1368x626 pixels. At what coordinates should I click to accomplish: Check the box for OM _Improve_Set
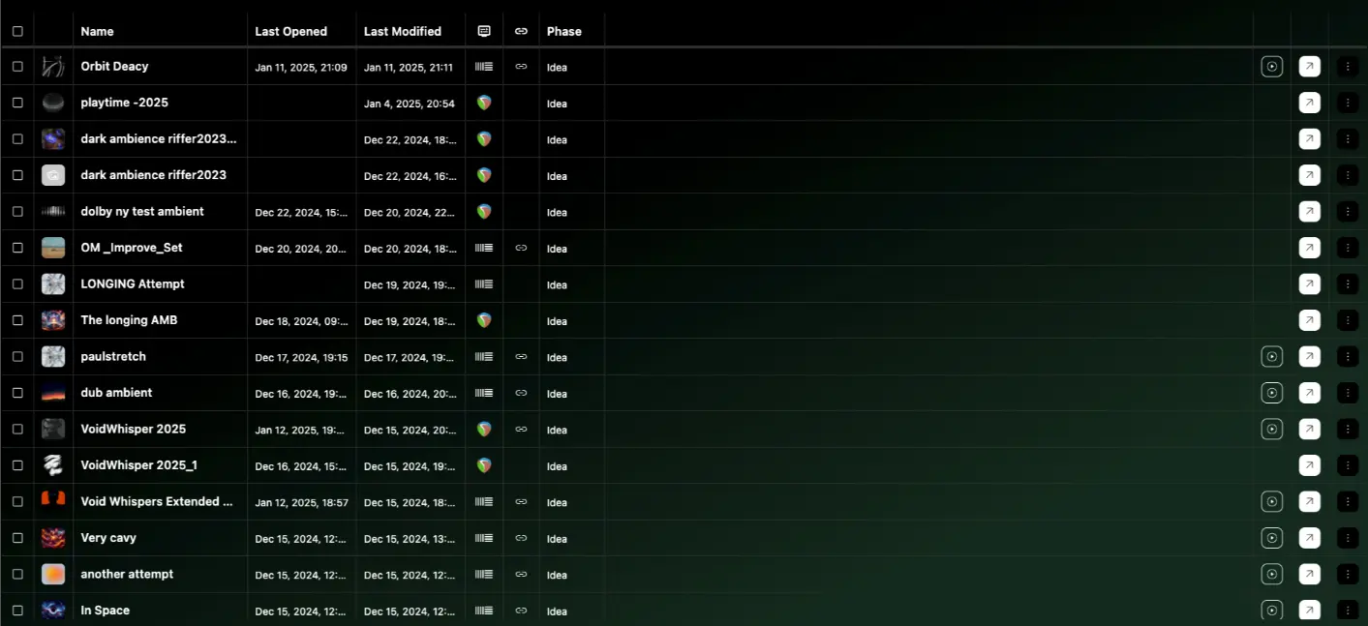[17, 248]
